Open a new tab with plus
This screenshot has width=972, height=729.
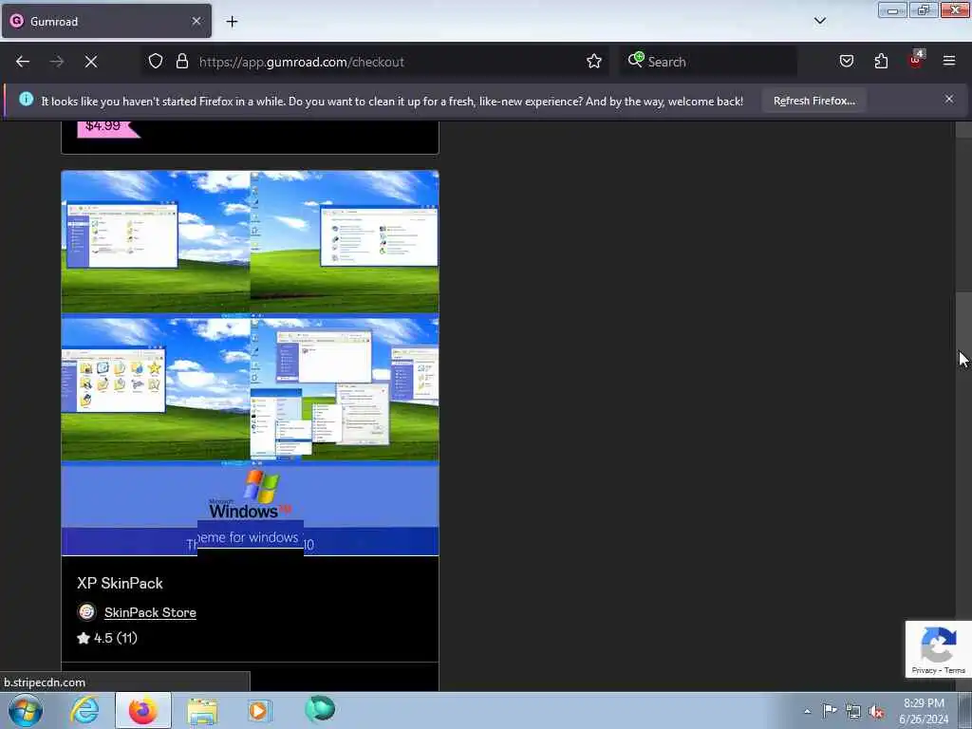(232, 22)
